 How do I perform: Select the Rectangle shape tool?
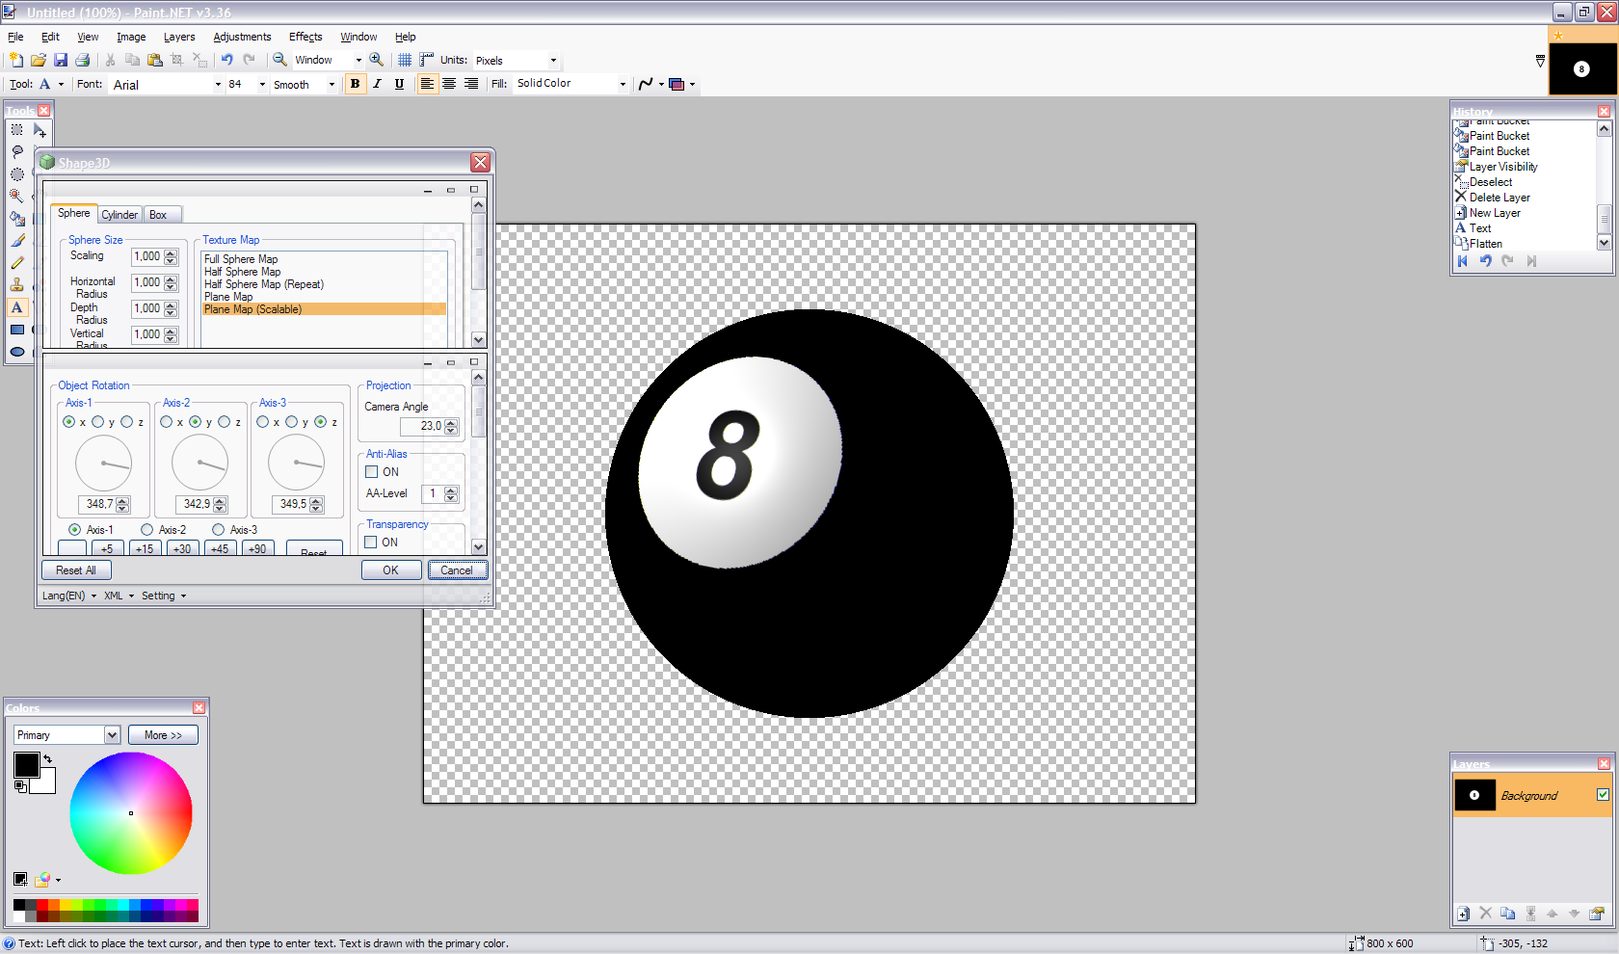coord(17,329)
